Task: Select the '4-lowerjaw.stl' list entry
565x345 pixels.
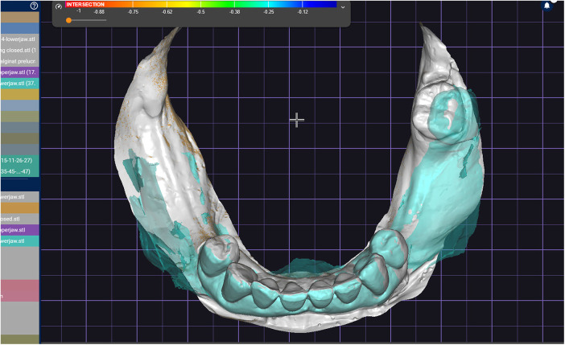Action: click(x=20, y=39)
